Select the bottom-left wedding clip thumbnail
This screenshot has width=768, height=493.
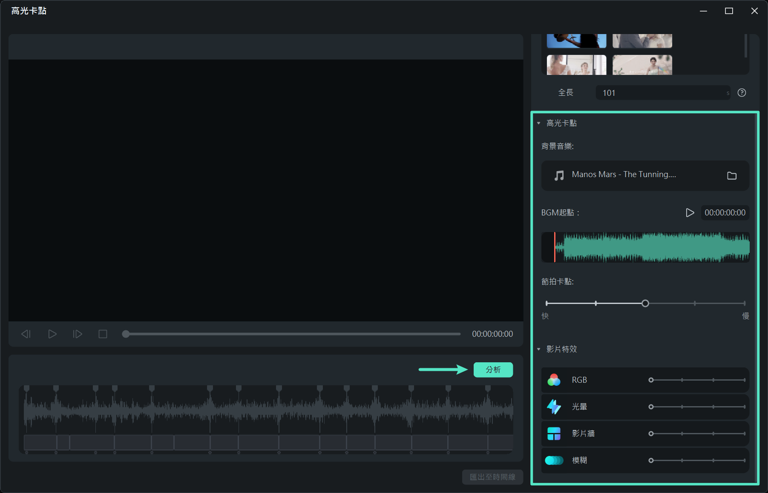click(576, 65)
